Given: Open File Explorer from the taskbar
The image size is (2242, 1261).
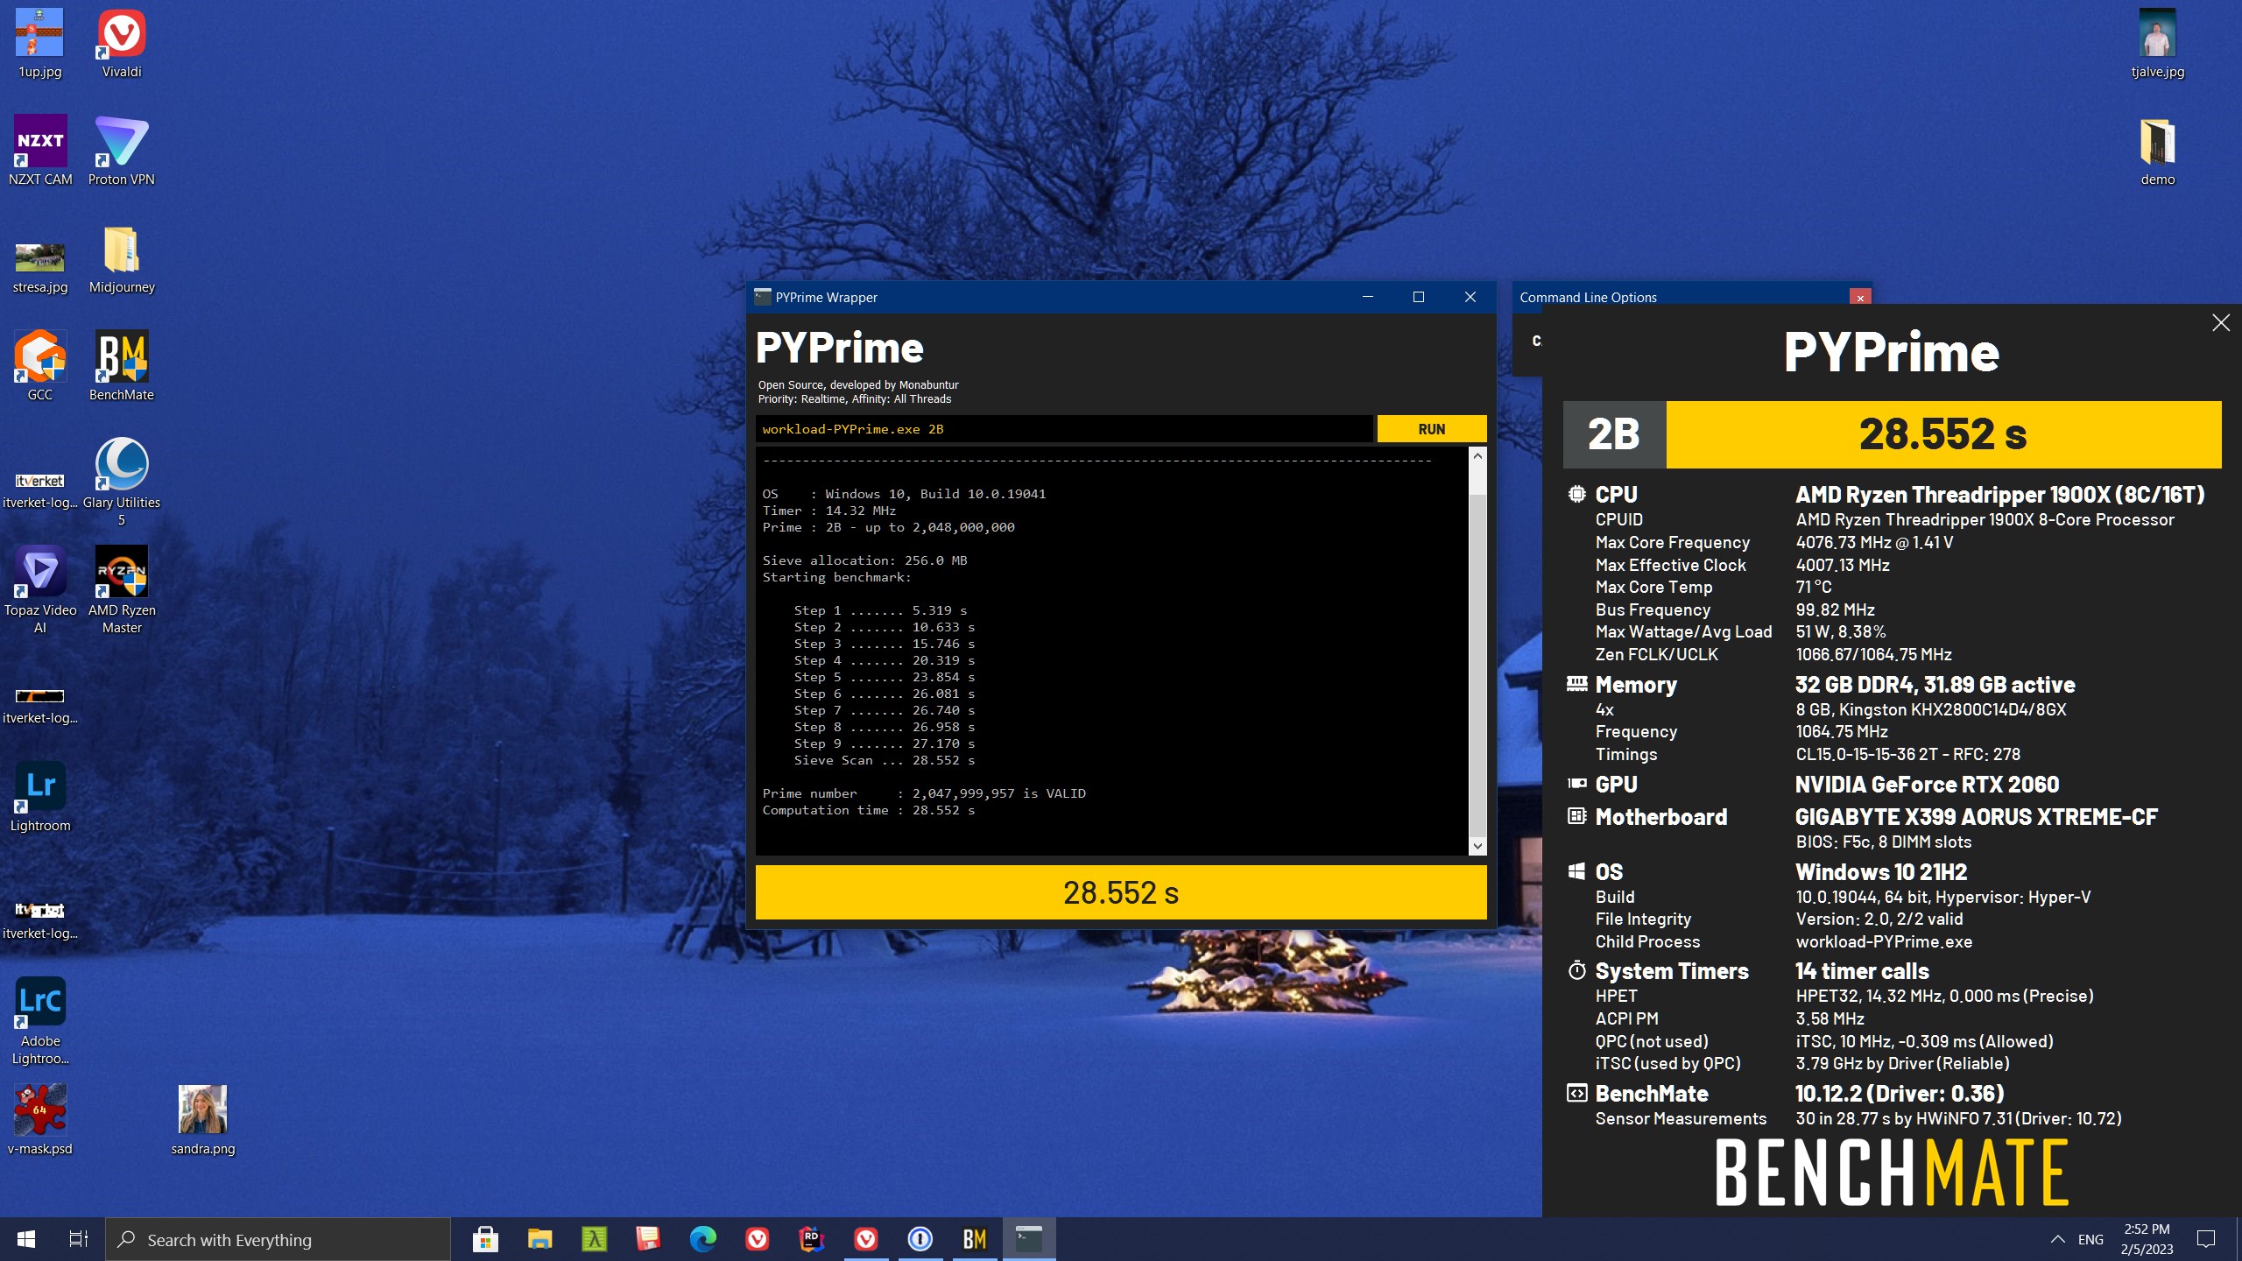Looking at the screenshot, I should [539, 1239].
